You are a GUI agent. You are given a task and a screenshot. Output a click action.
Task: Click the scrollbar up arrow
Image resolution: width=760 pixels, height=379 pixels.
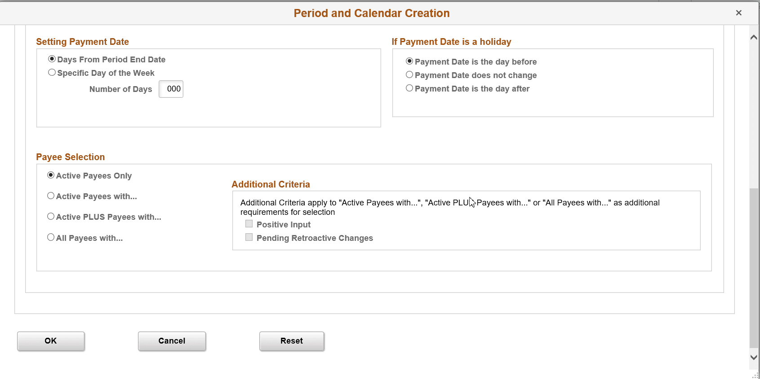754,37
